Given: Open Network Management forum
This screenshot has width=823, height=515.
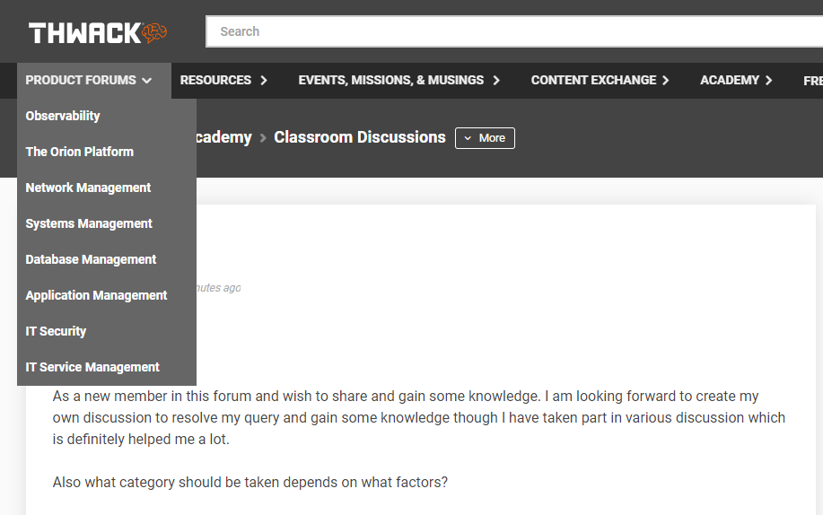Looking at the screenshot, I should click(88, 188).
